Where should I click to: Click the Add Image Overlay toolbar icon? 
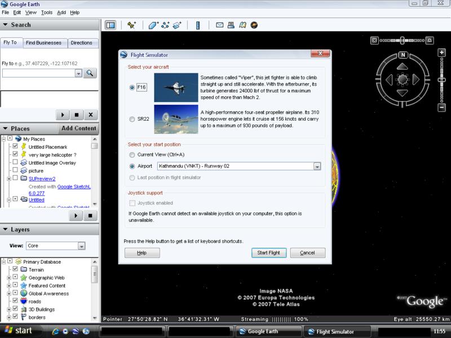point(177,25)
